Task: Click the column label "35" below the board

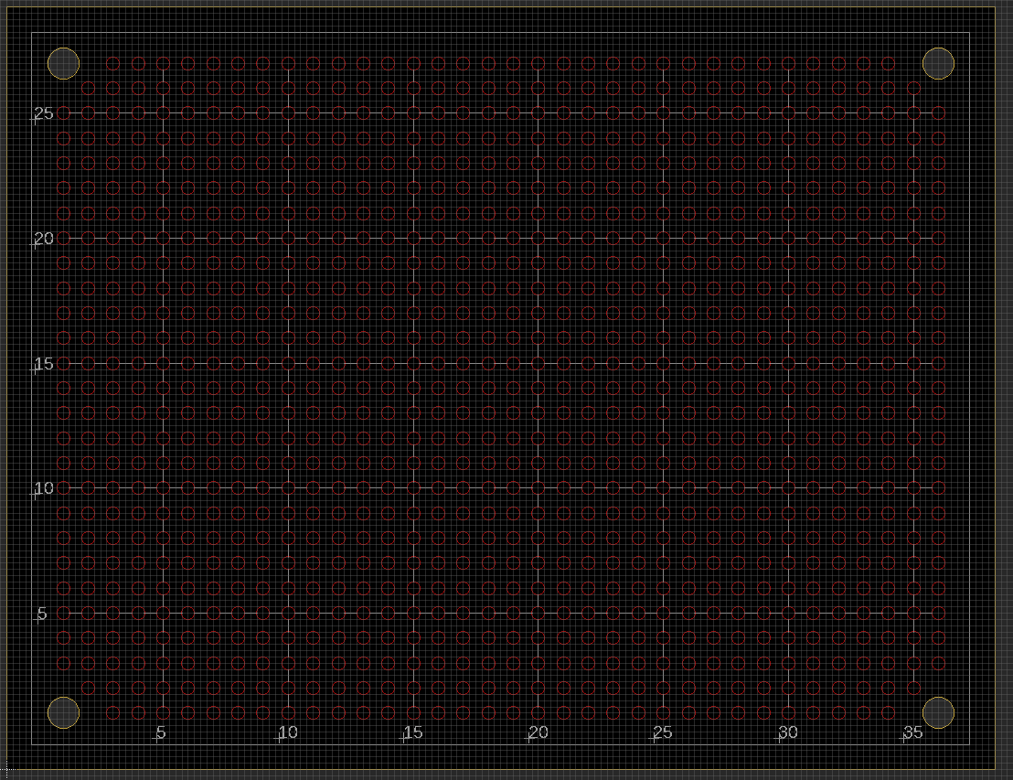Action: pyautogui.click(x=913, y=732)
